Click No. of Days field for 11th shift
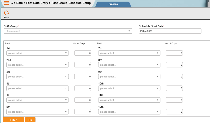This screenshot has width=213, height=124. [174, 100]
